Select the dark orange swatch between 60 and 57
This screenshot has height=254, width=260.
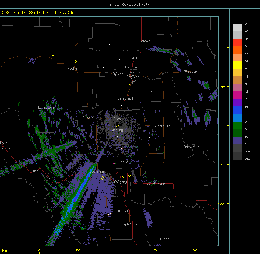[237, 50]
